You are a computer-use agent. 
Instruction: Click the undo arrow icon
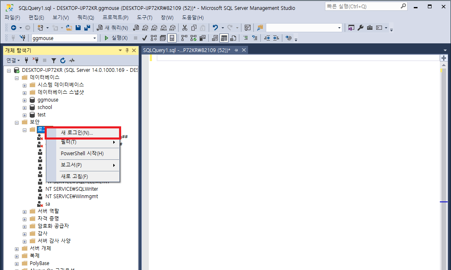coord(215,28)
